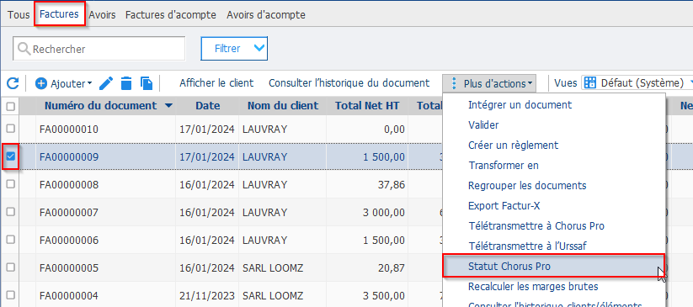Open the Vues Défaut (Système) combo box

[638, 83]
